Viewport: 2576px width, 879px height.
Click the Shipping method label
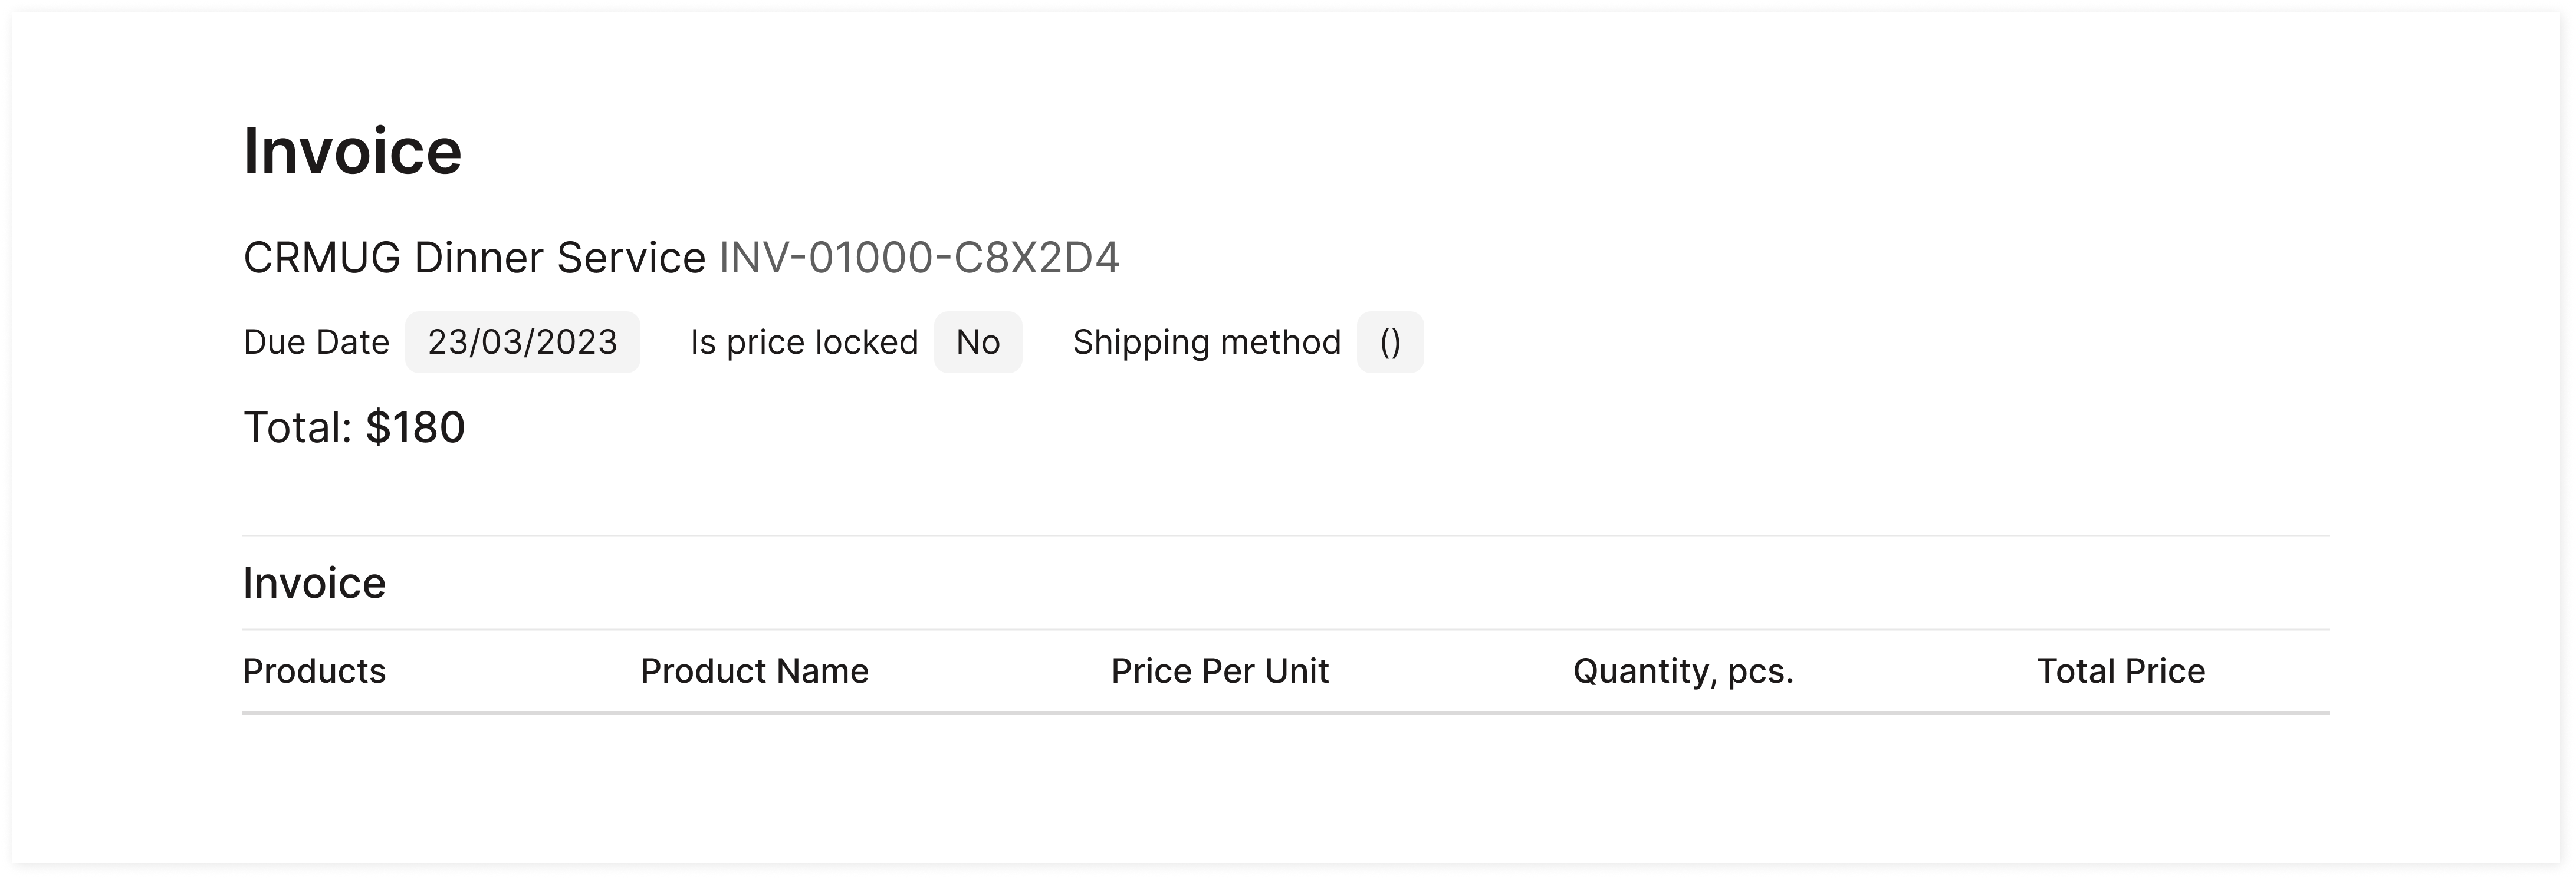(x=1206, y=342)
